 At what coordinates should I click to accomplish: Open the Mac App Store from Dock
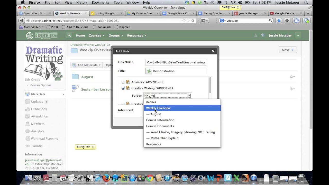coord(132,178)
